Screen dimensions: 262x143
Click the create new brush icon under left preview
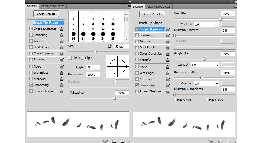click(x=123, y=141)
